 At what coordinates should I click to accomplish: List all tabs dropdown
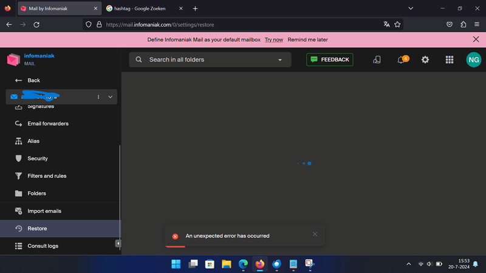(x=411, y=8)
